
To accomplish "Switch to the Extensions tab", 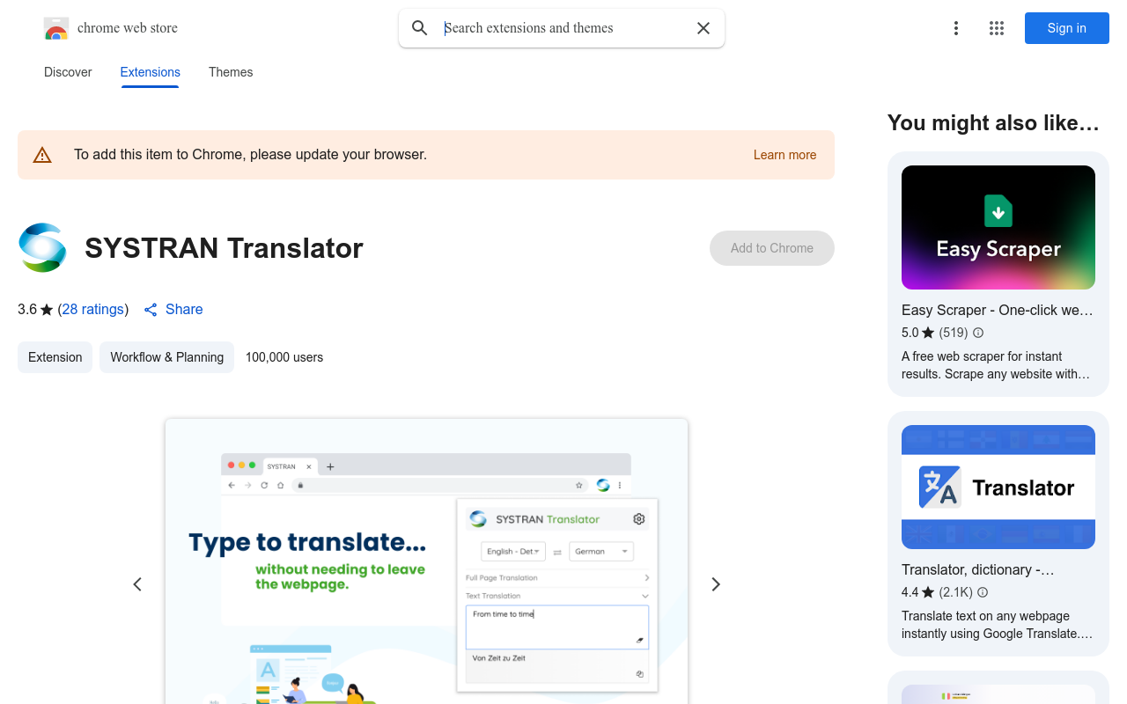I will click(x=151, y=72).
